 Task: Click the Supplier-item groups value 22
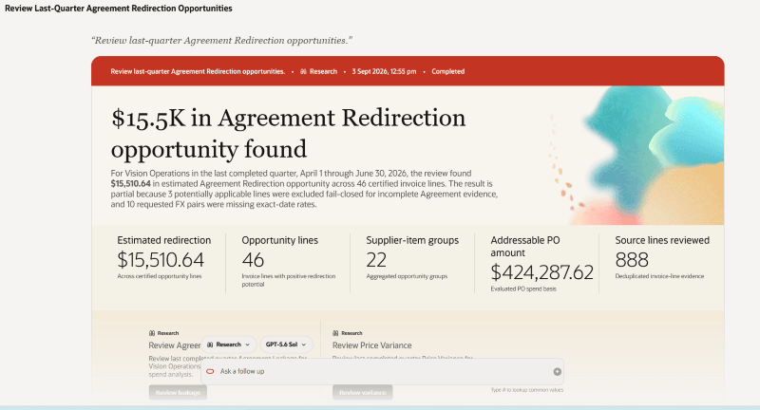click(376, 260)
